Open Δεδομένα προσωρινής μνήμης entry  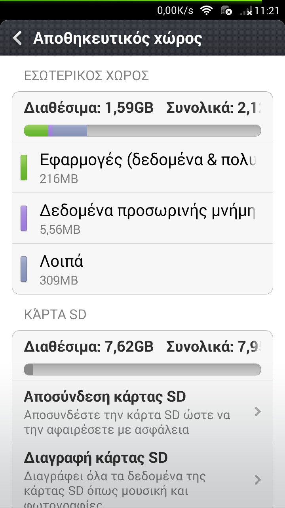(x=142, y=218)
